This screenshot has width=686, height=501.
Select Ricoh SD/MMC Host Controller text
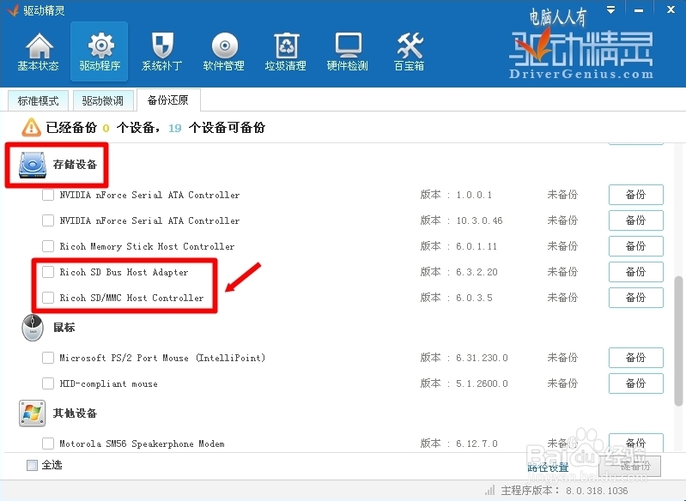131,298
